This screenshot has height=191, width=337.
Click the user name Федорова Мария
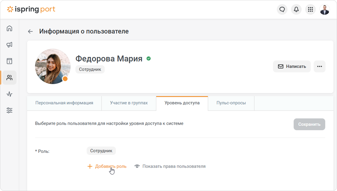109,58
